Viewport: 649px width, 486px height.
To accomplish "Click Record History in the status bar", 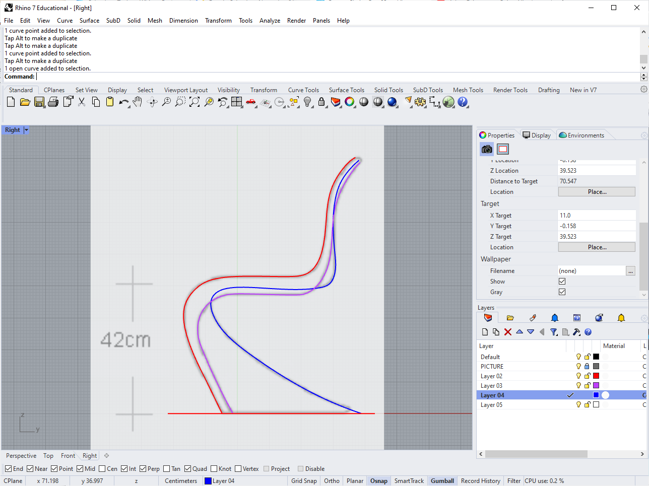I will coord(481,481).
